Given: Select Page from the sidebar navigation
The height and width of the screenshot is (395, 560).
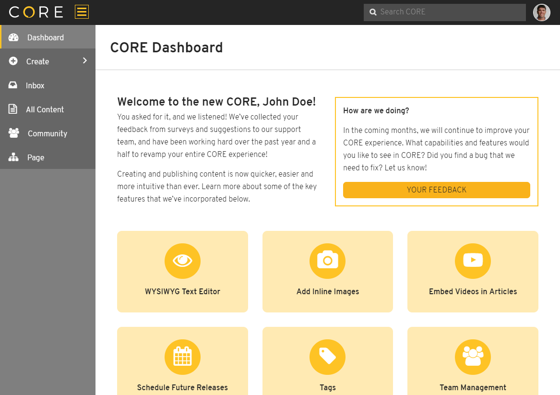Looking at the screenshot, I should pos(36,157).
